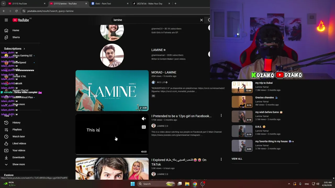
Task: Click the Windows taskbar Search box
Action: tap(156, 184)
